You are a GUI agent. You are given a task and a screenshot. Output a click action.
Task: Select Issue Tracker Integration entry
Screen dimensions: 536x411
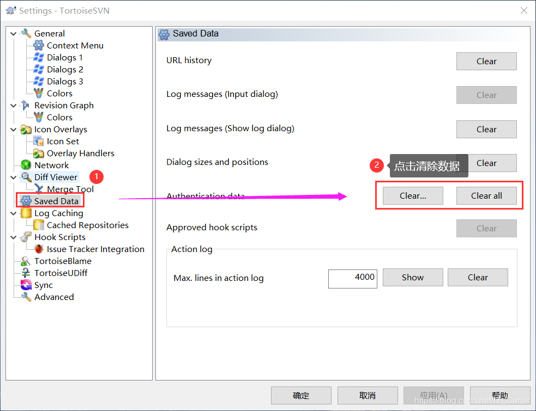[x=95, y=249]
